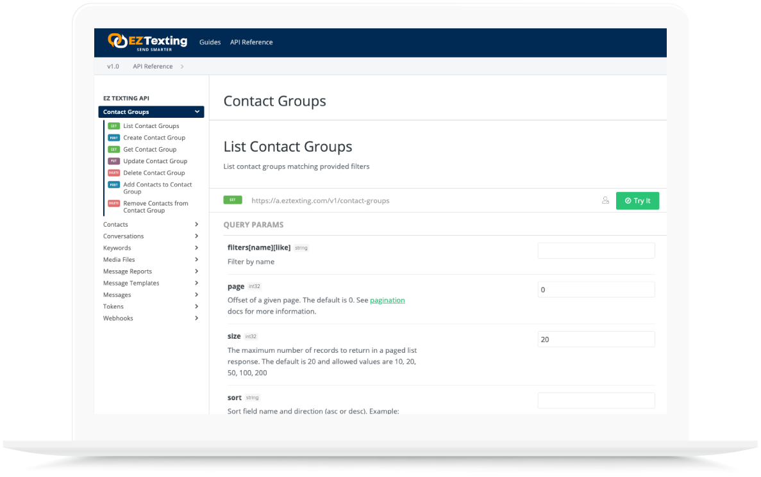Open Create Contact Group endpoint
This screenshot has width=761, height=477.
pos(154,138)
